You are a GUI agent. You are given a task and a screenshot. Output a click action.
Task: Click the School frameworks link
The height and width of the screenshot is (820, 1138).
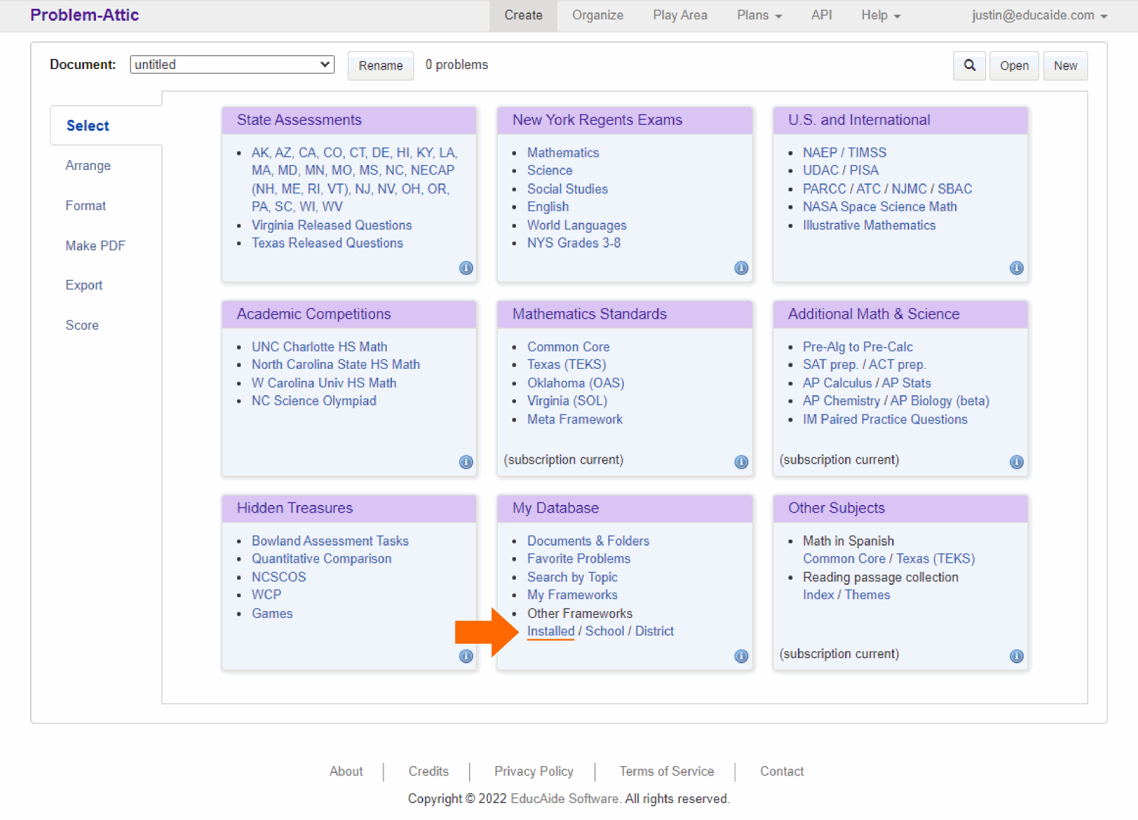tap(604, 632)
